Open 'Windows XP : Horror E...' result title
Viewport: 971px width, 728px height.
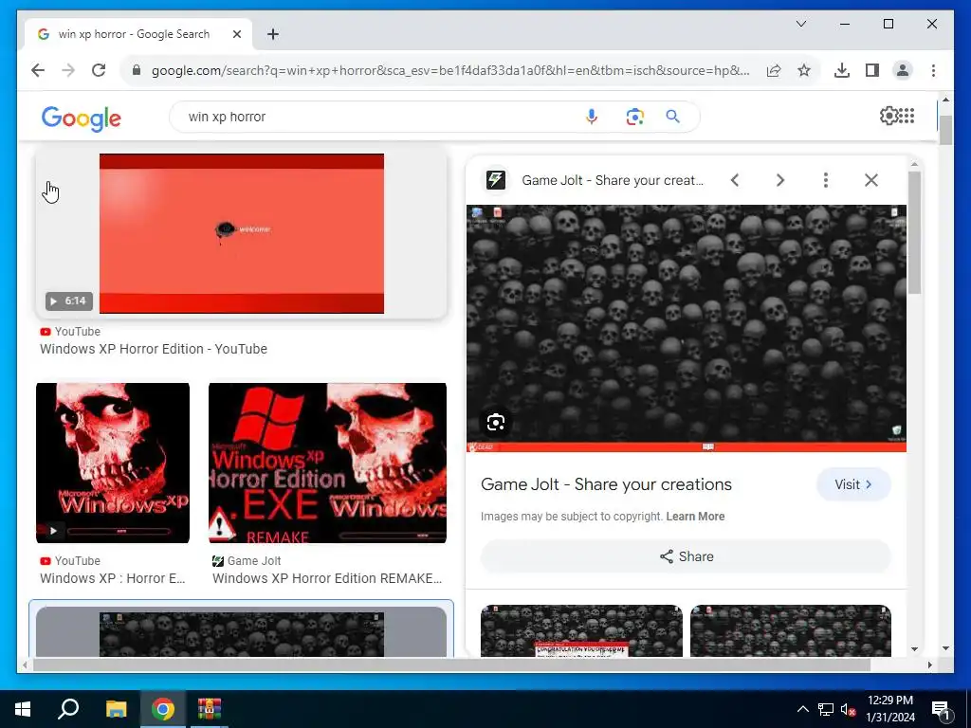[113, 578]
